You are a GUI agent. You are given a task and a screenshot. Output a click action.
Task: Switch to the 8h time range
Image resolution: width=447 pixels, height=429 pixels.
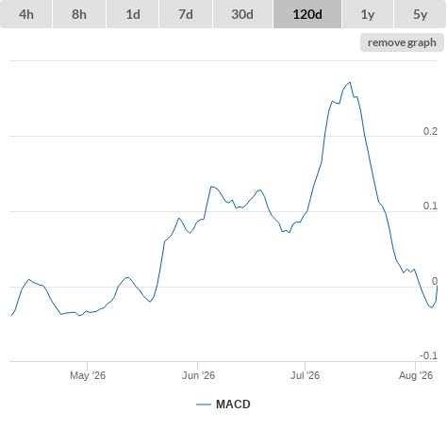[x=79, y=14]
